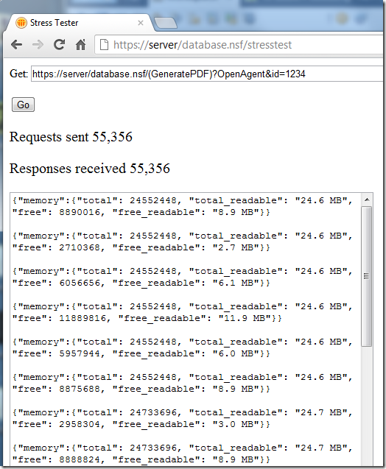
Task: Click the Go button
Action: click(23, 105)
